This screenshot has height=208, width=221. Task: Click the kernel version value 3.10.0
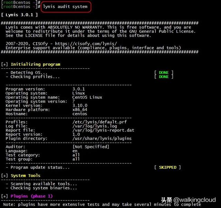click(x=80, y=105)
